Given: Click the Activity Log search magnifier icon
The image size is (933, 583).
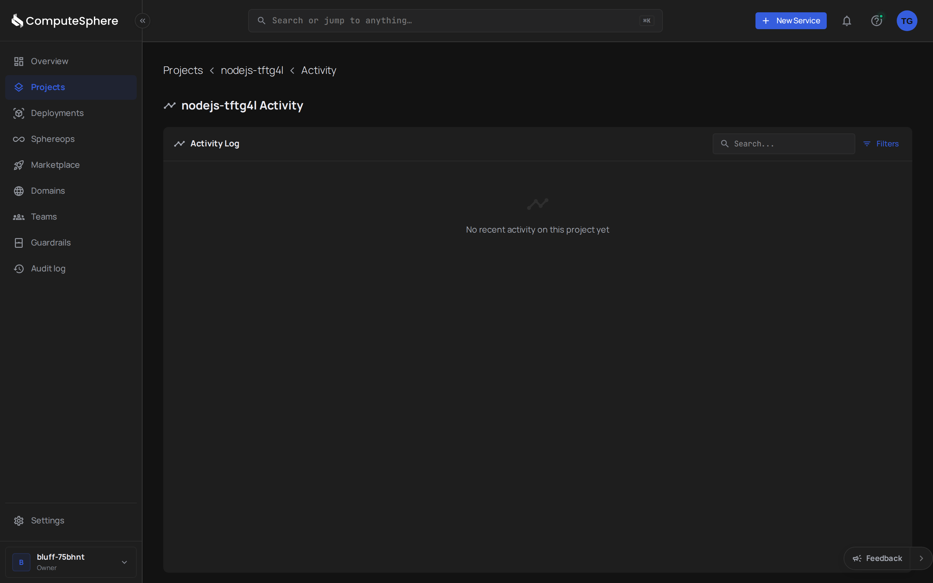Looking at the screenshot, I should click(725, 144).
